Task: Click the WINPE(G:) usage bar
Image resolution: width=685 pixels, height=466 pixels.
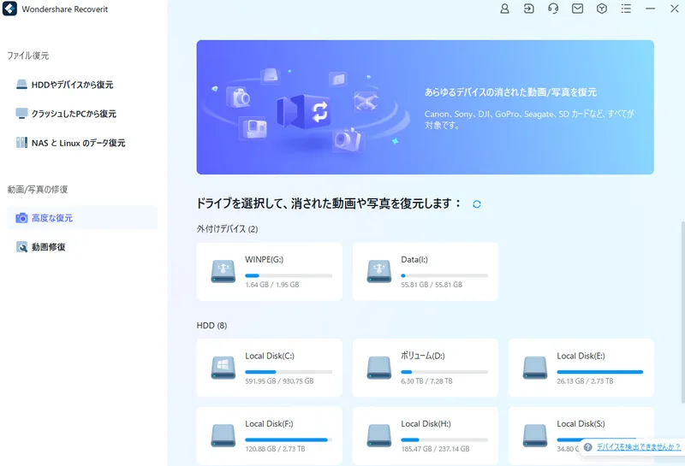Action: coord(289,276)
